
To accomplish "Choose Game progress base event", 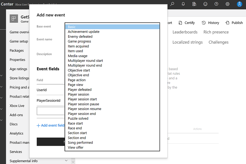I will tap(112, 41).
